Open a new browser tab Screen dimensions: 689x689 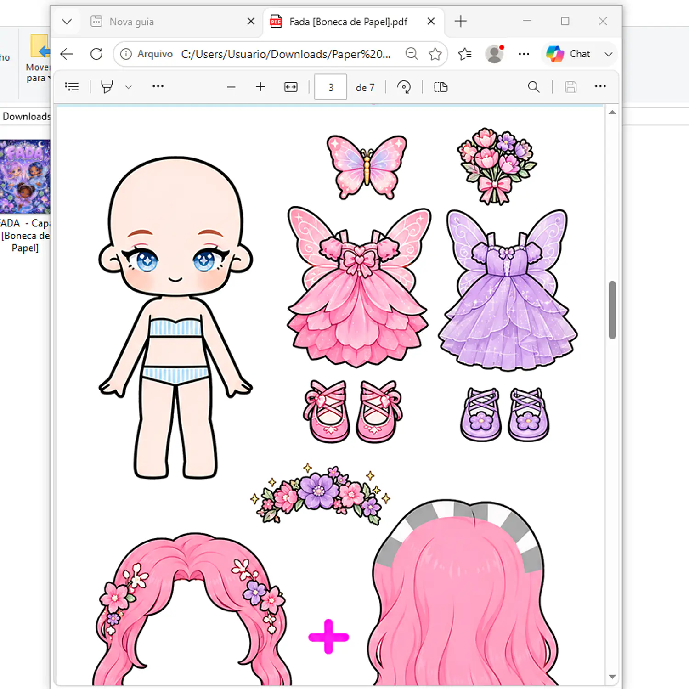tap(460, 21)
